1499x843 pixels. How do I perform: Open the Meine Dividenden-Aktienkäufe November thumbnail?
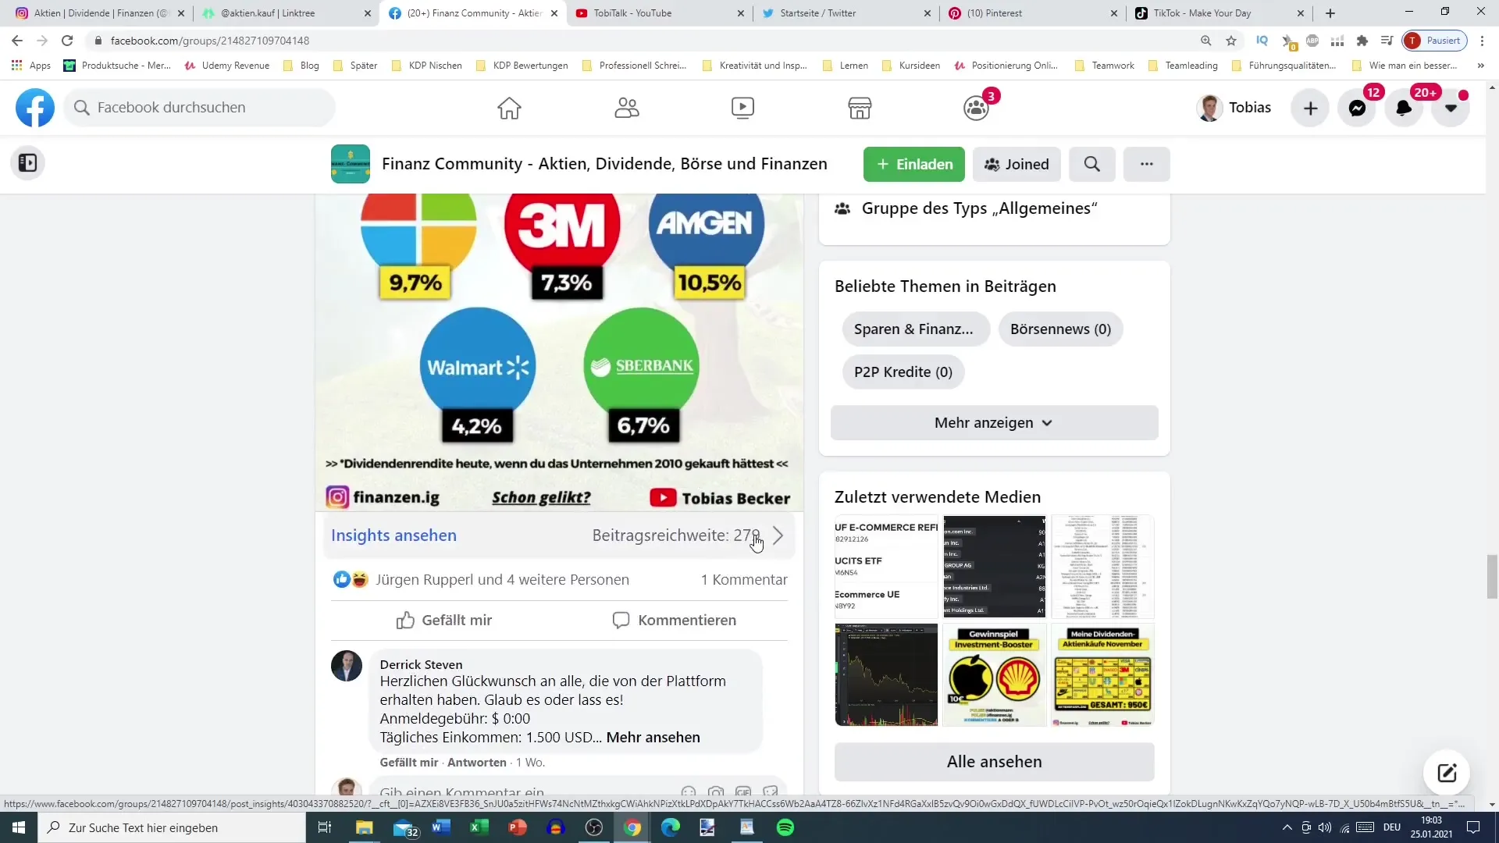1102,675
